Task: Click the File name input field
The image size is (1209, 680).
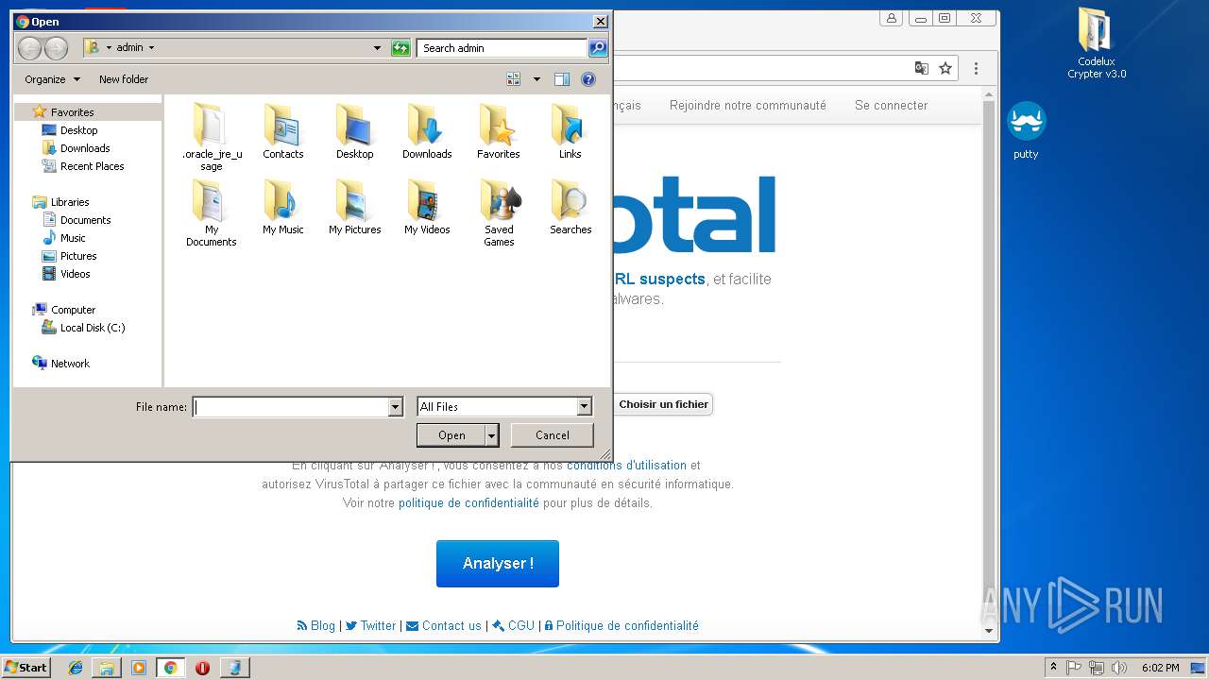Action: (291, 407)
